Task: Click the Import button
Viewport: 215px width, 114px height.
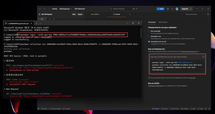Action: pos(80,14)
